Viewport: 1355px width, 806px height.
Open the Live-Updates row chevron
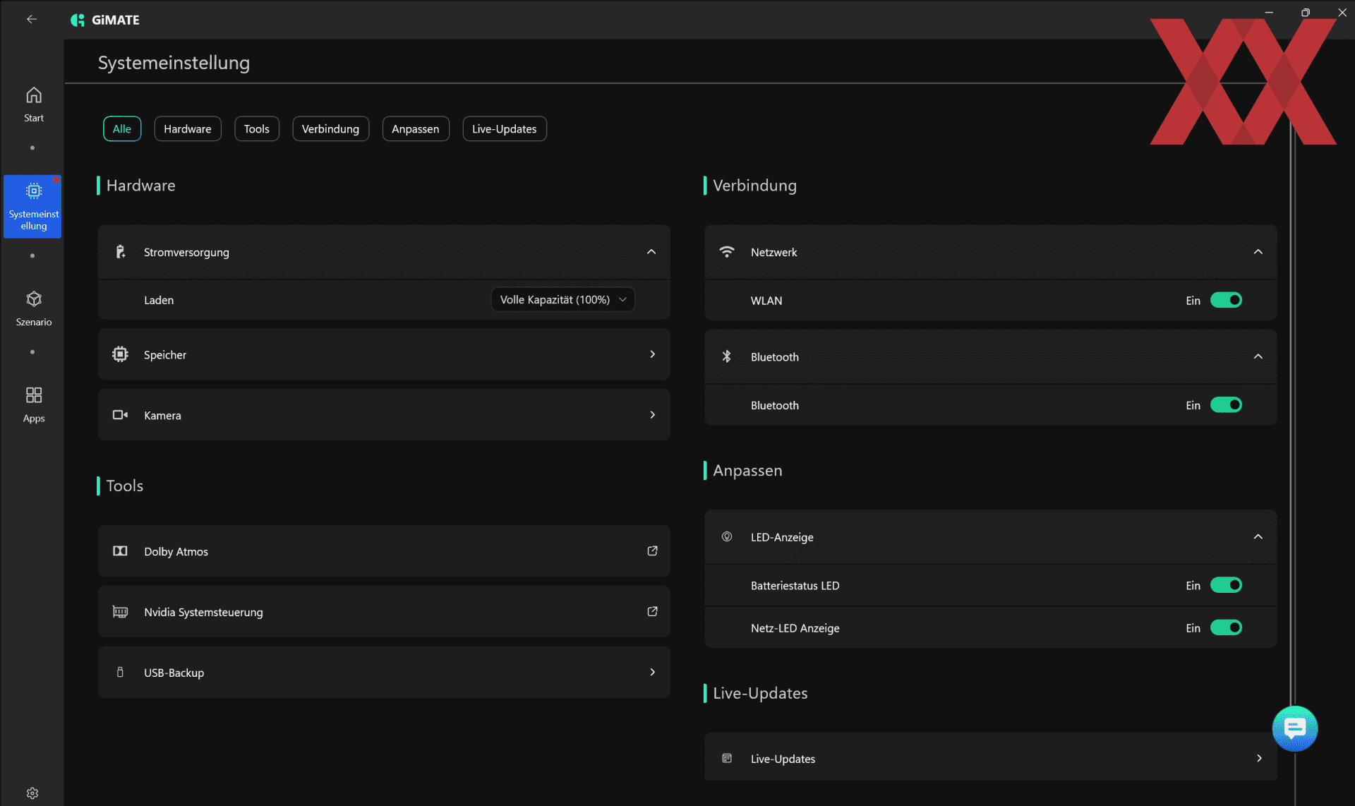(1260, 759)
